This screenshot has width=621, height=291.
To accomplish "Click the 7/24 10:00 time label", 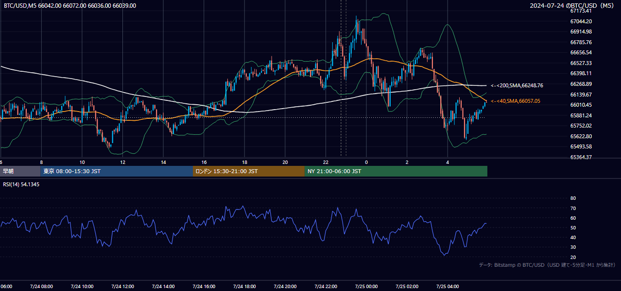I will pos(82,287).
